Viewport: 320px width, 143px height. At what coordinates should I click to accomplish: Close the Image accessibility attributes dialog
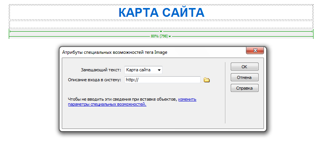pyautogui.click(x=255, y=51)
